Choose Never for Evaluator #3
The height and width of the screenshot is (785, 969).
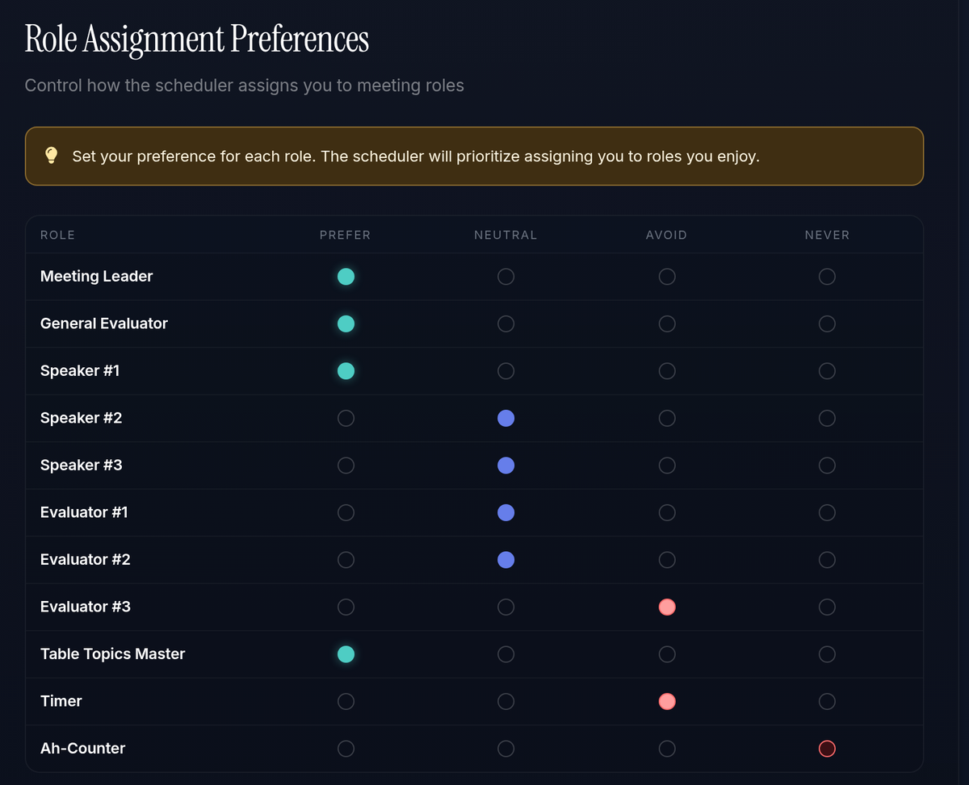827,607
